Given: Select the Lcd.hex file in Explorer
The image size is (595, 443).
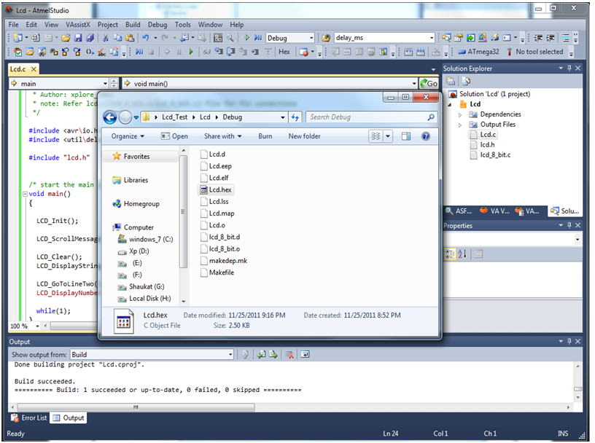Looking at the screenshot, I should [x=216, y=189].
